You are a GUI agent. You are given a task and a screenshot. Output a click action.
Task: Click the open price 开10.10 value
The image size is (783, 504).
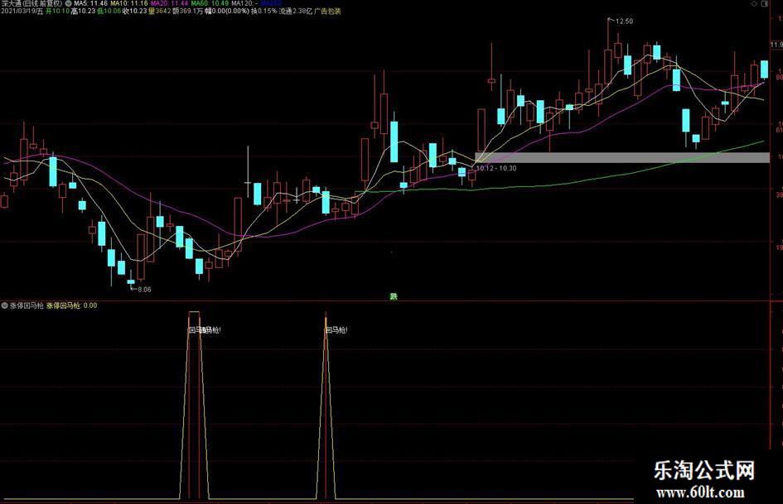pos(57,11)
